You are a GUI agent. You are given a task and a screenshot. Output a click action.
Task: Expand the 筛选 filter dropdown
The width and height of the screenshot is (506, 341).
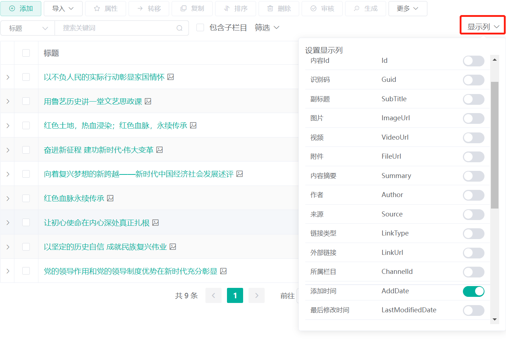click(267, 28)
